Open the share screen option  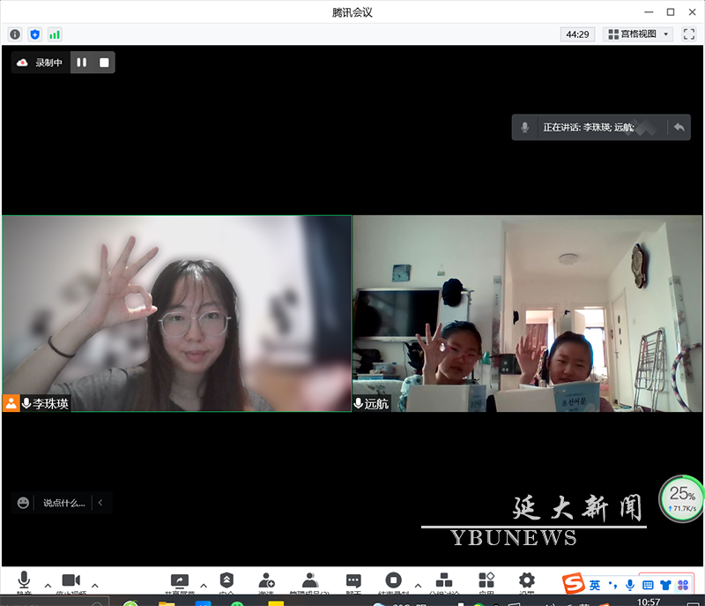[180, 580]
